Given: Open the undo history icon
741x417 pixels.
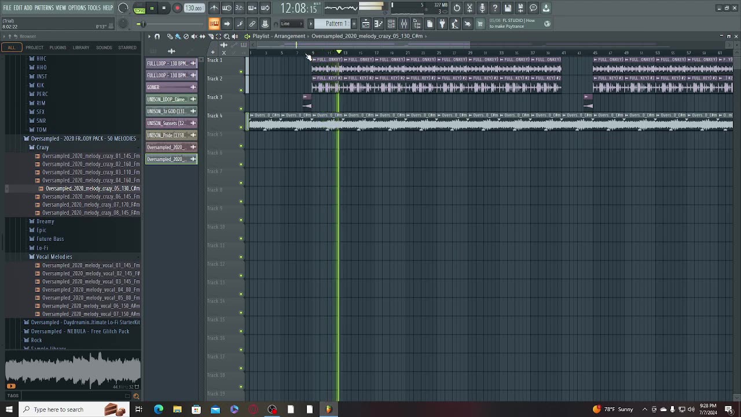Looking at the screenshot, I should [457, 8].
